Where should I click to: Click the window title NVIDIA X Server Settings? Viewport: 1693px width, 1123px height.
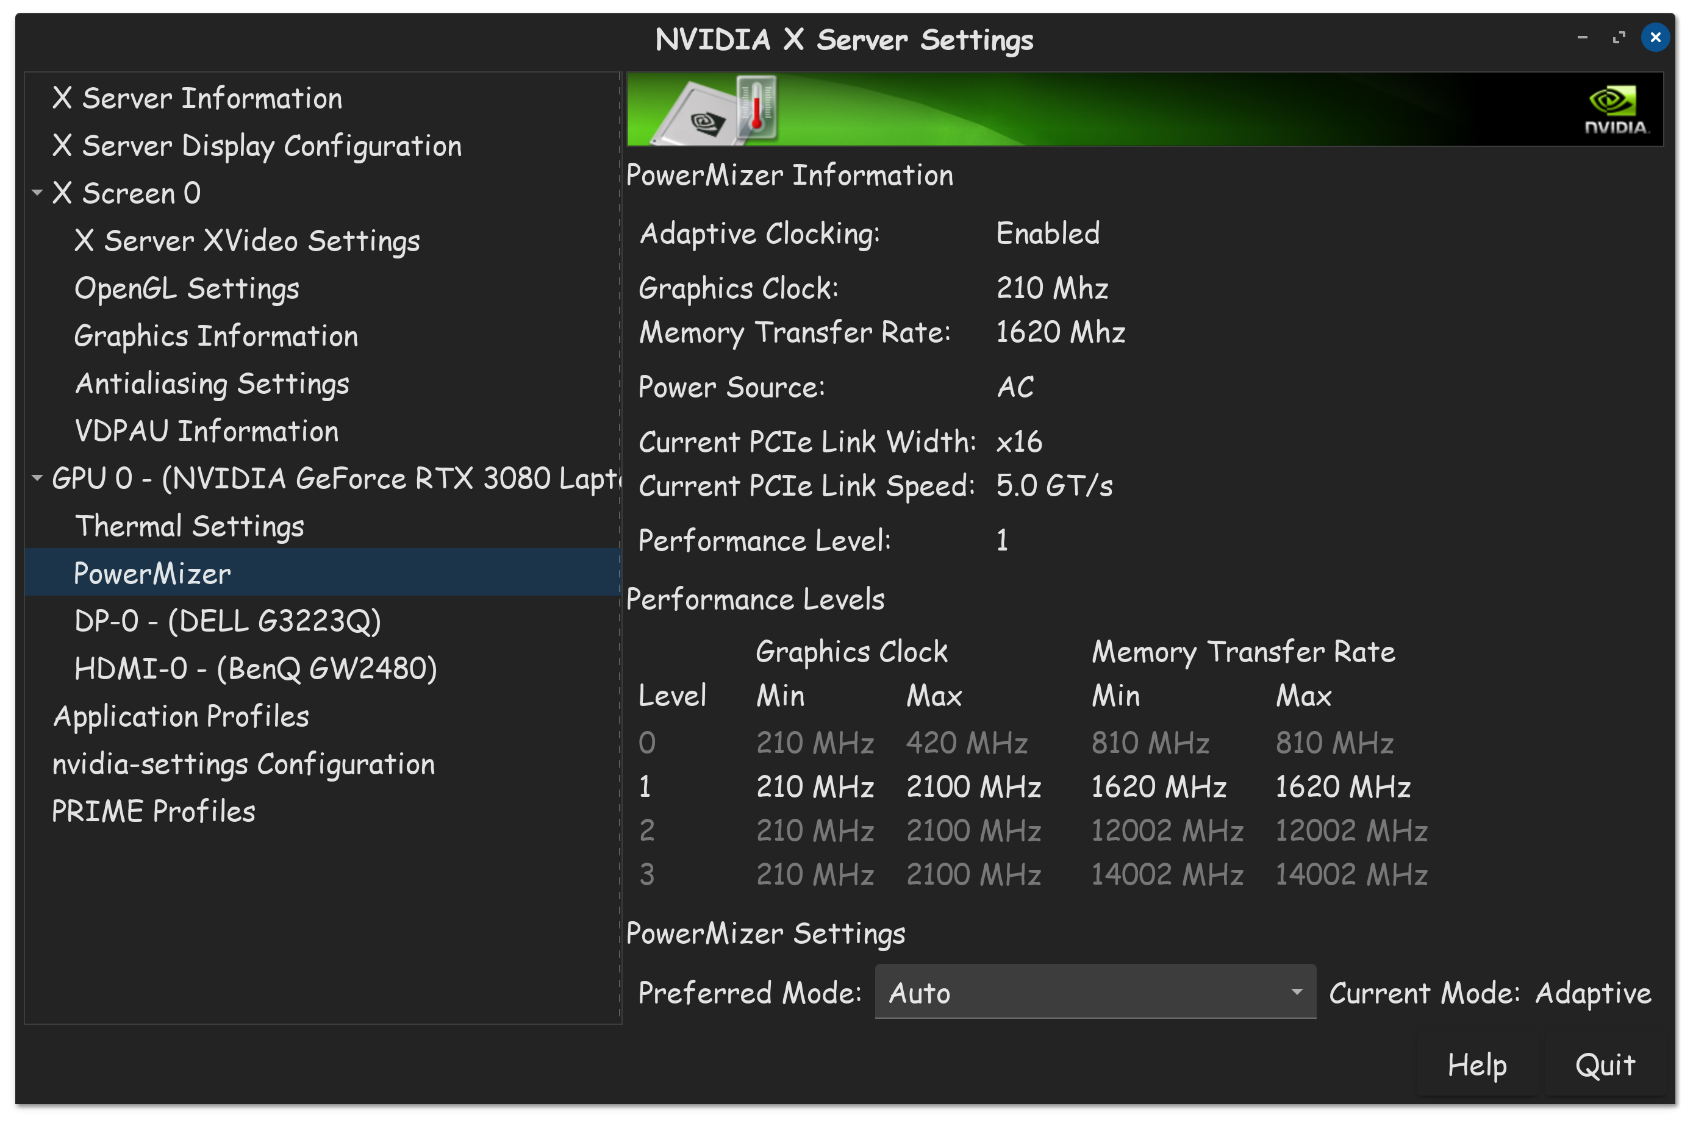(x=844, y=40)
